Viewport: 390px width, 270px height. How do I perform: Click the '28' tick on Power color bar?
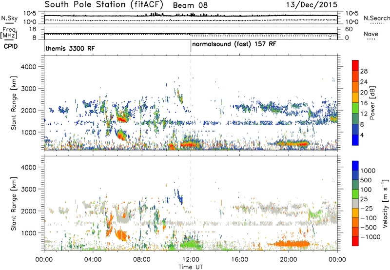click(364, 71)
